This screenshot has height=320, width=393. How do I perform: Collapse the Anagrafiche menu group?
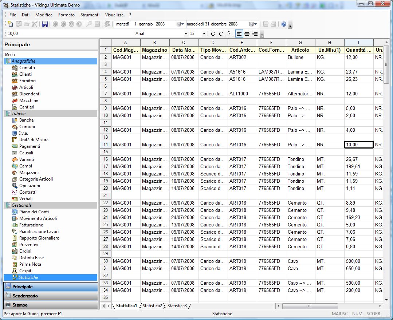tap(50, 61)
